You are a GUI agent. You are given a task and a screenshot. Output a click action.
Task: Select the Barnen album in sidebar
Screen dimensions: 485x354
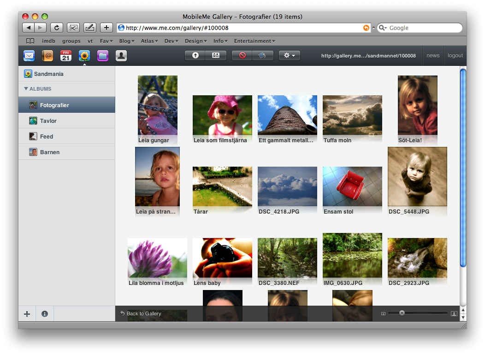[49, 152]
